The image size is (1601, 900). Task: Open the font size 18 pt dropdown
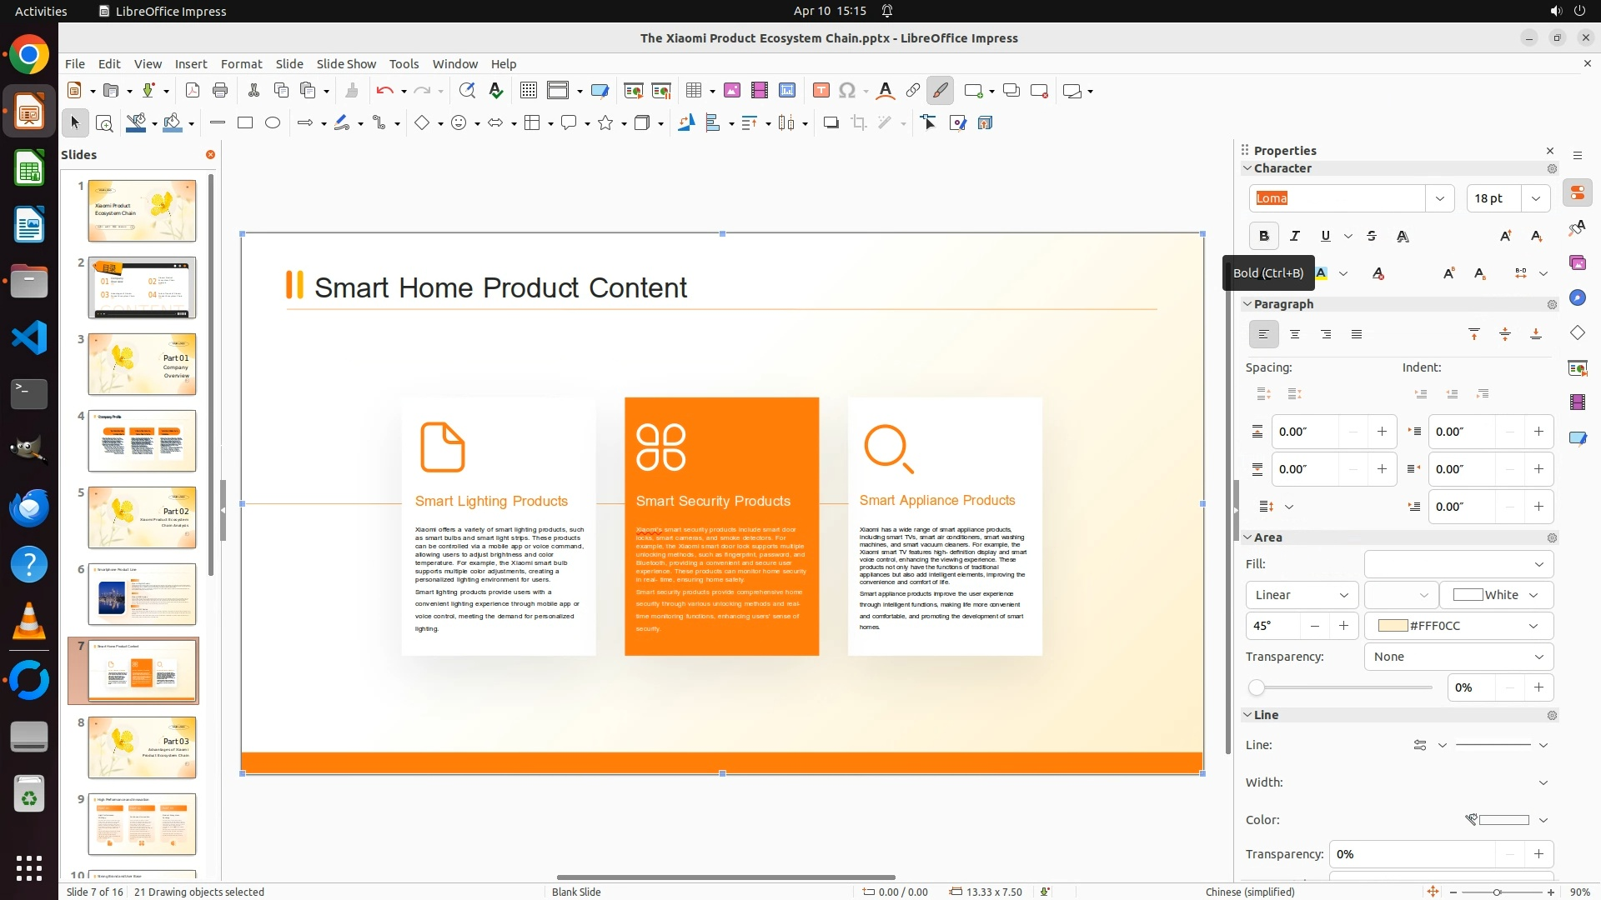pyautogui.click(x=1536, y=198)
